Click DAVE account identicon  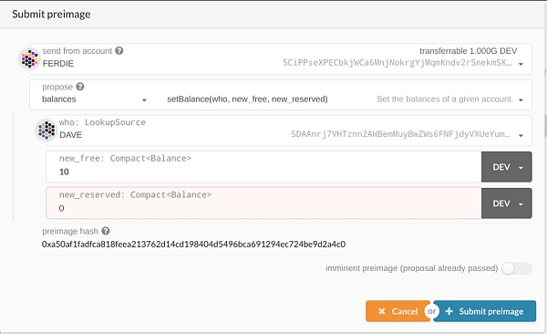46,130
